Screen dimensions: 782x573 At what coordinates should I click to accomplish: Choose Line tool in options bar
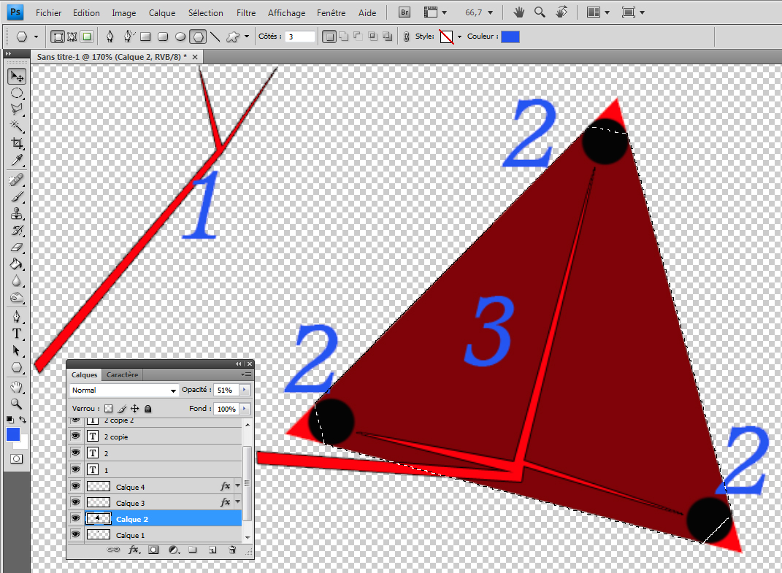[215, 36]
